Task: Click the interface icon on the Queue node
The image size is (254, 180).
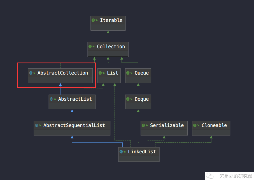Action: pyautogui.click(x=128, y=73)
